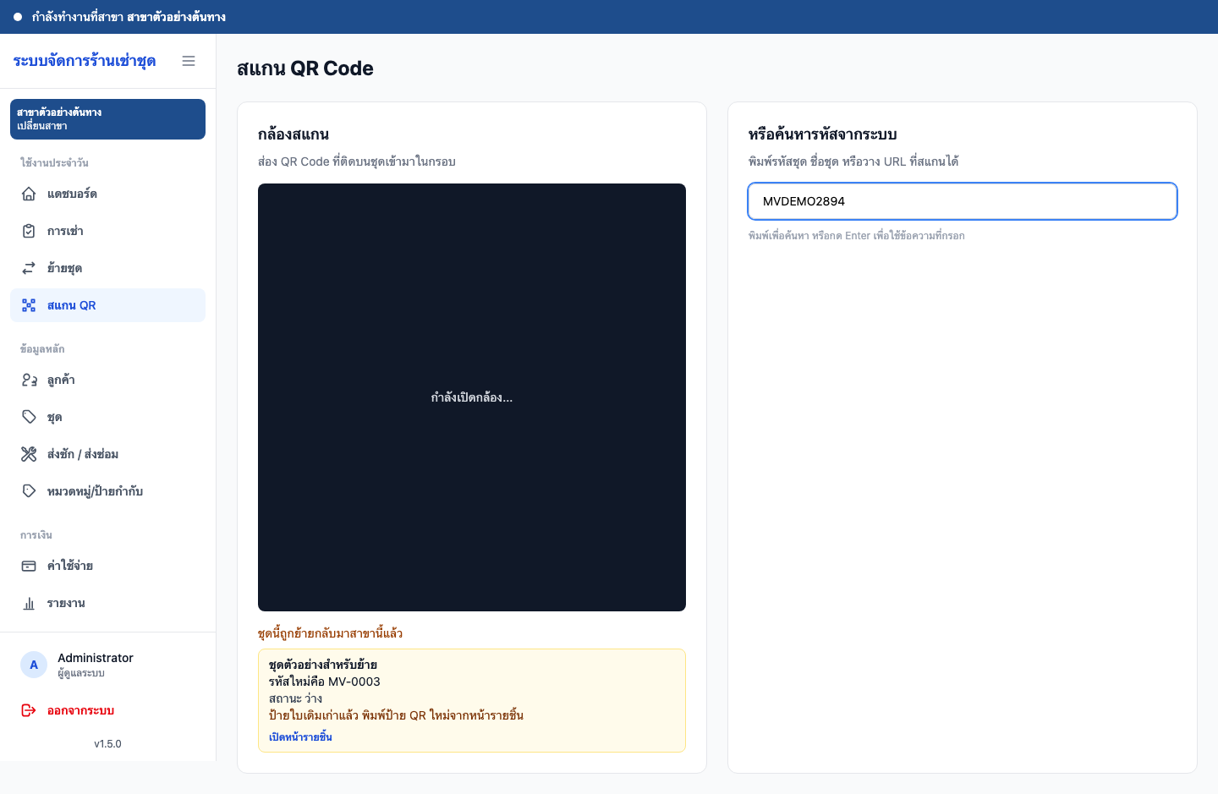Open the เปิดหน้ารายชิ้น link
This screenshot has height=794, width=1218.
click(300, 737)
